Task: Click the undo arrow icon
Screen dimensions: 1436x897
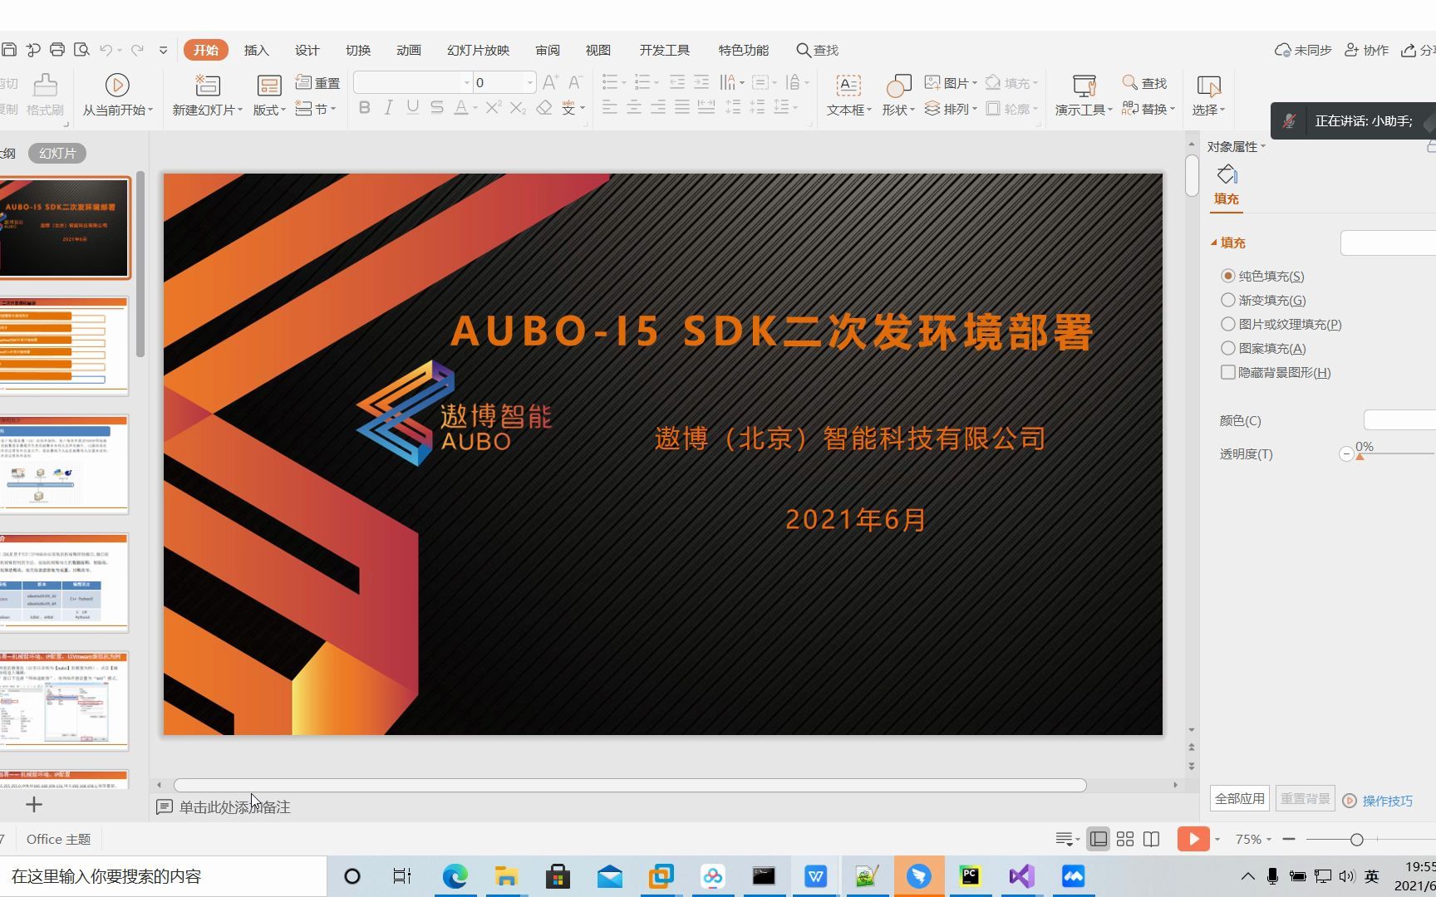Action: pyautogui.click(x=106, y=50)
